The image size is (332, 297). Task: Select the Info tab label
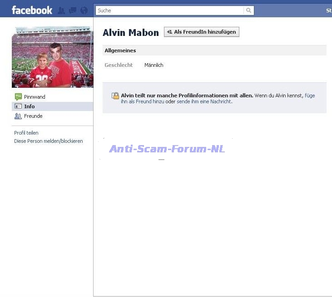pos(30,106)
